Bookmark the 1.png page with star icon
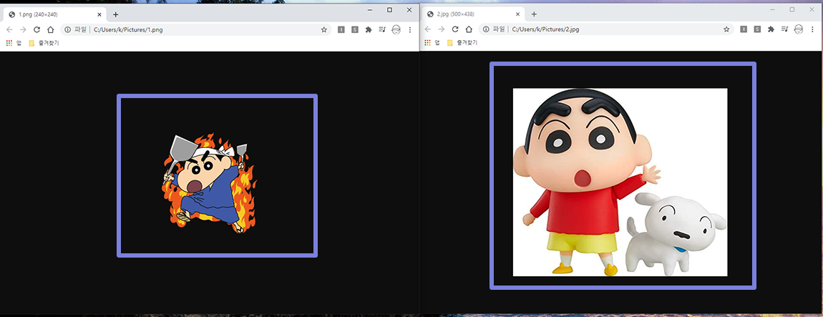823x317 pixels. click(324, 30)
